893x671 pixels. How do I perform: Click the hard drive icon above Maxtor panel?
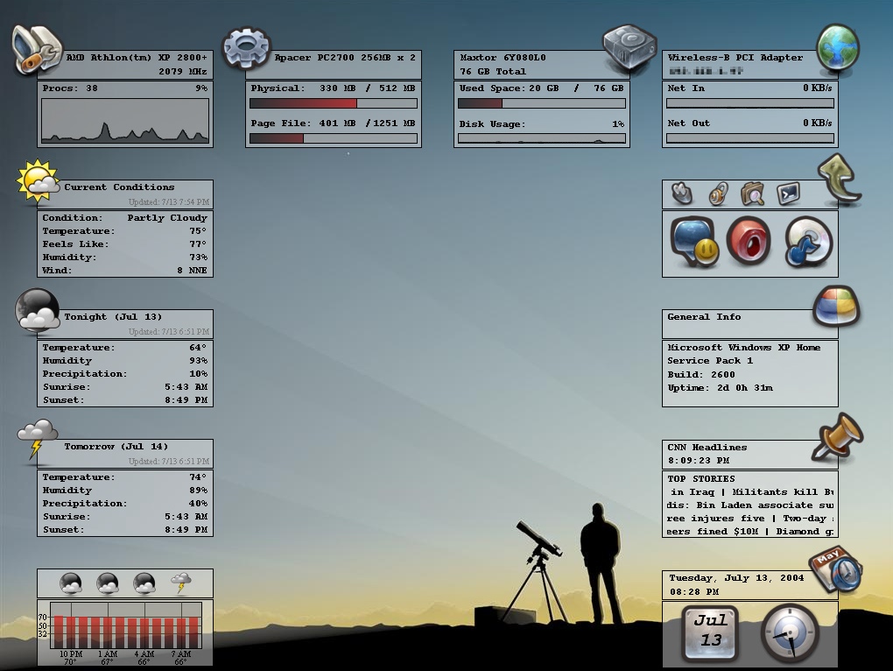[629, 48]
